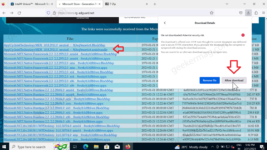Open NET.Native.Runtime arm64 appx link

tap(55, 95)
